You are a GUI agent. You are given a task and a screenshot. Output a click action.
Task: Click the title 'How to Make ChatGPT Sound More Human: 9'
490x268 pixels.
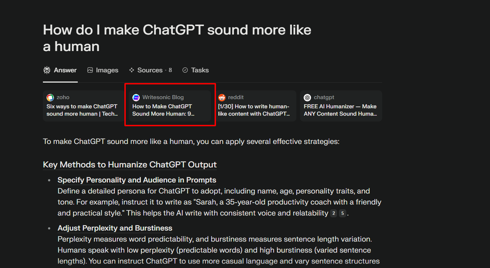click(163, 110)
